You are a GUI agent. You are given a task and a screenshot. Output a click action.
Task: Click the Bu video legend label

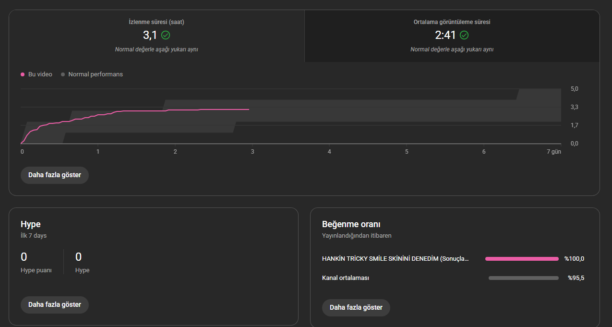(40, 74)
